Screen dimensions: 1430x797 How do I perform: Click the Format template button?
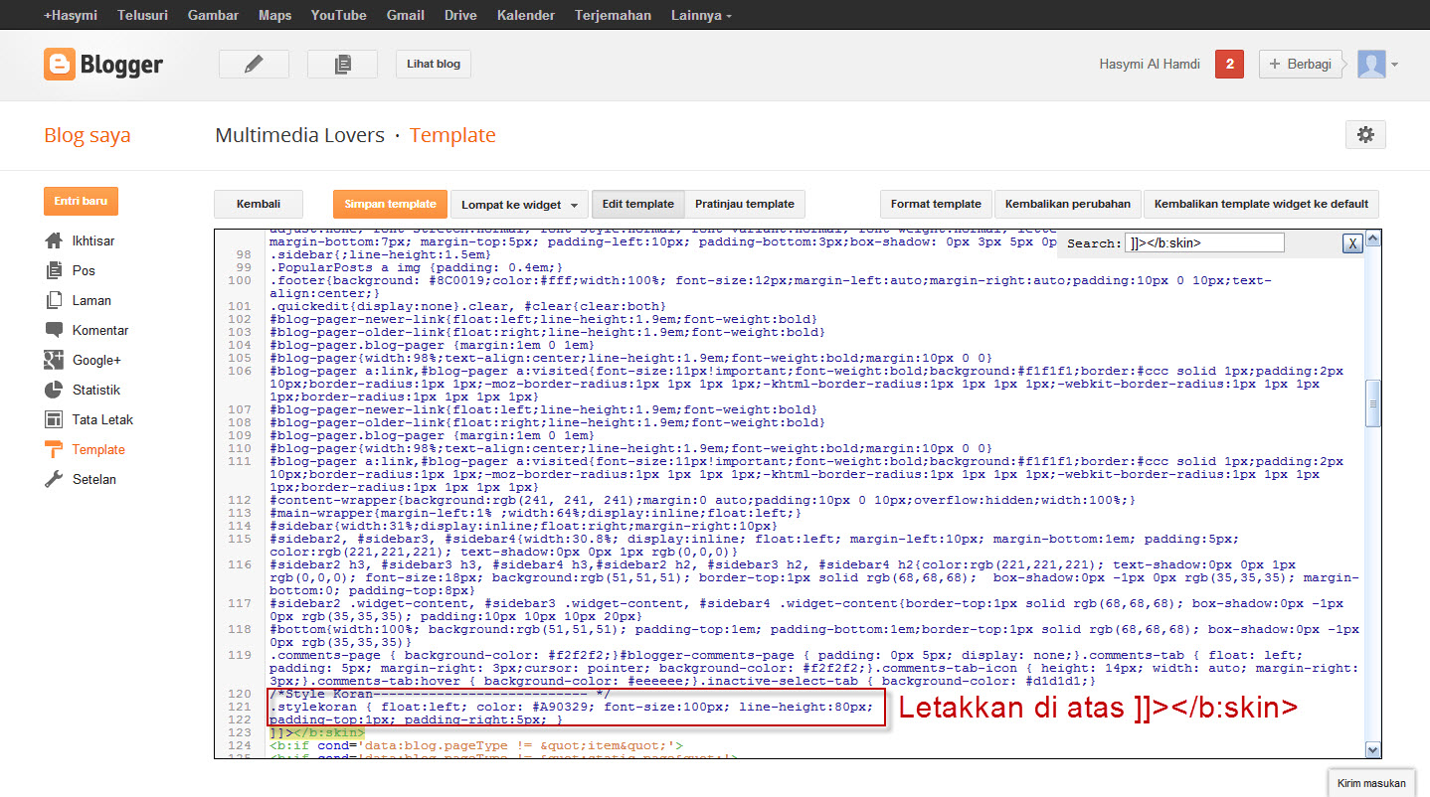click(x=936, y=205)
